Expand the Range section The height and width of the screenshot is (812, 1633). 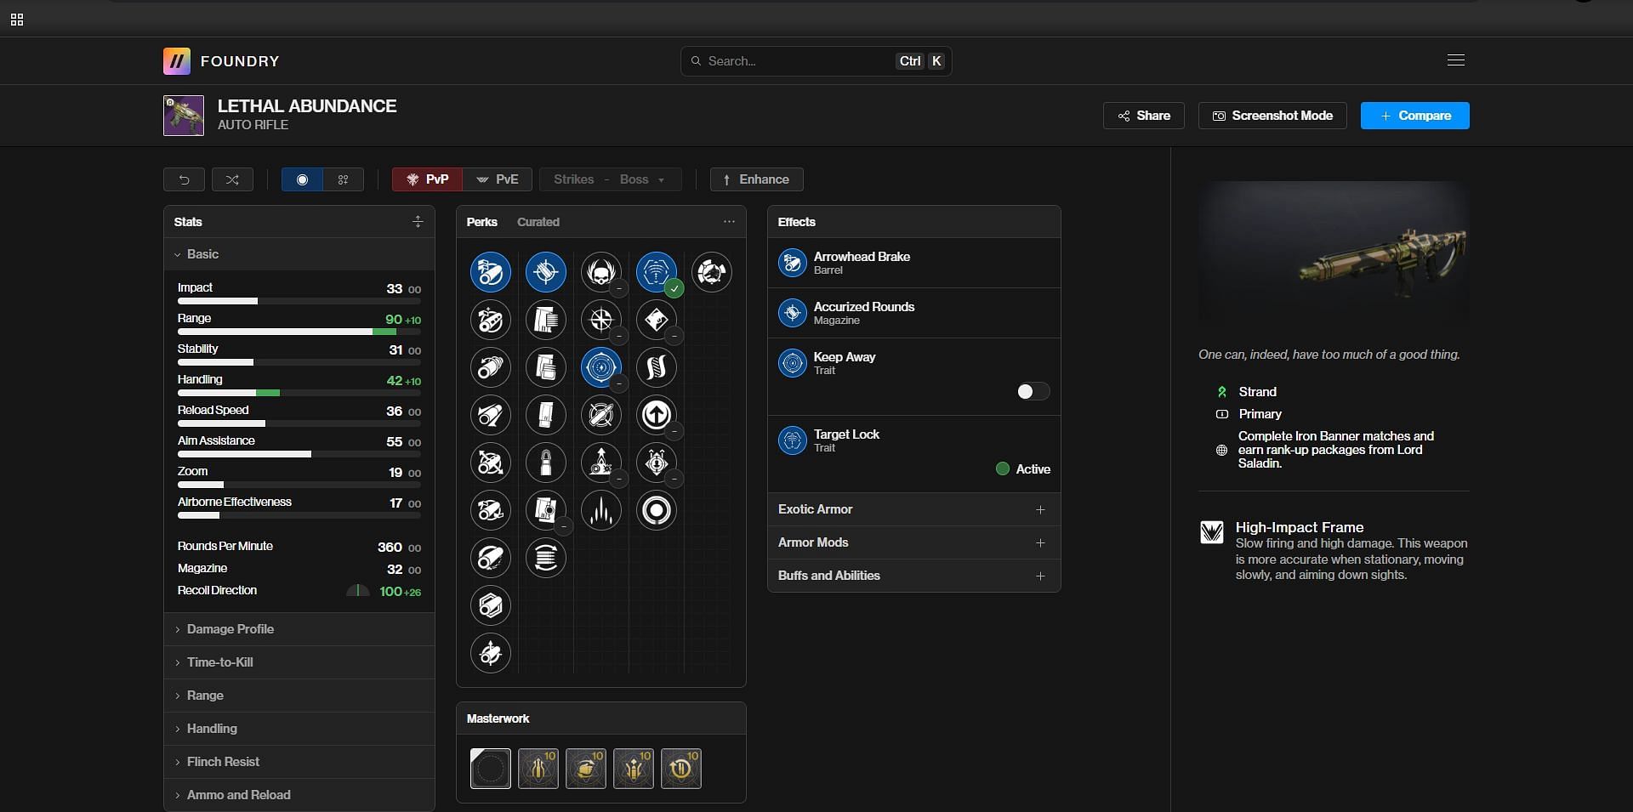click(299, 696)
